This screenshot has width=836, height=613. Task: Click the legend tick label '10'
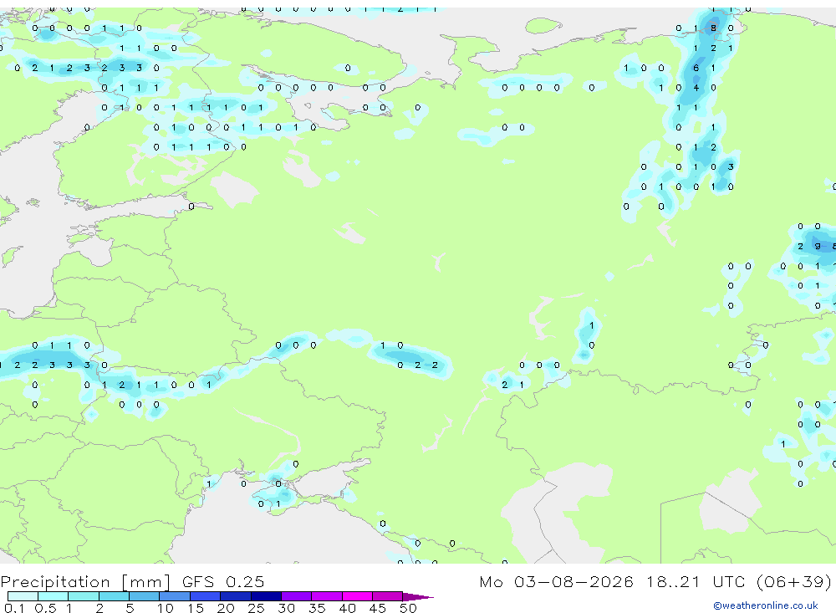tap(166, 608)
